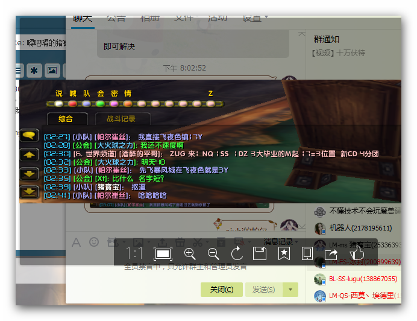Viewport: 417px width, 321px height.
Task: Click the green guild channel color dot
Action: [x=99, y=104]
